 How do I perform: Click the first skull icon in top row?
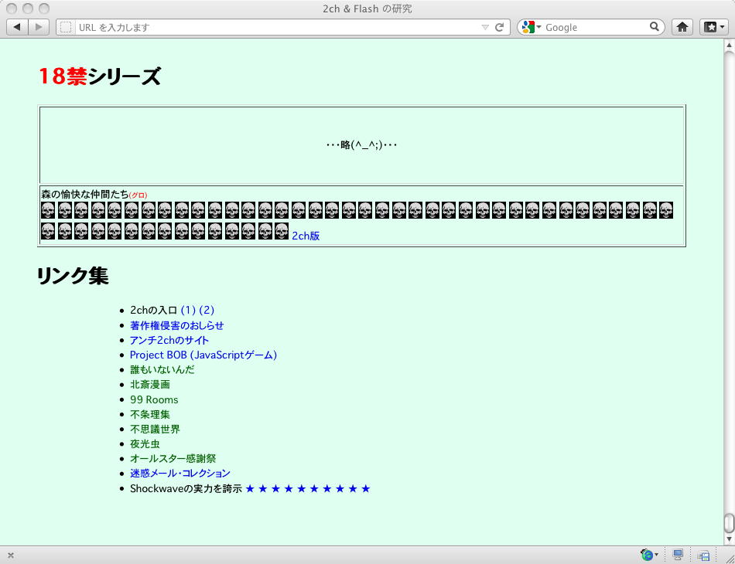48,210
